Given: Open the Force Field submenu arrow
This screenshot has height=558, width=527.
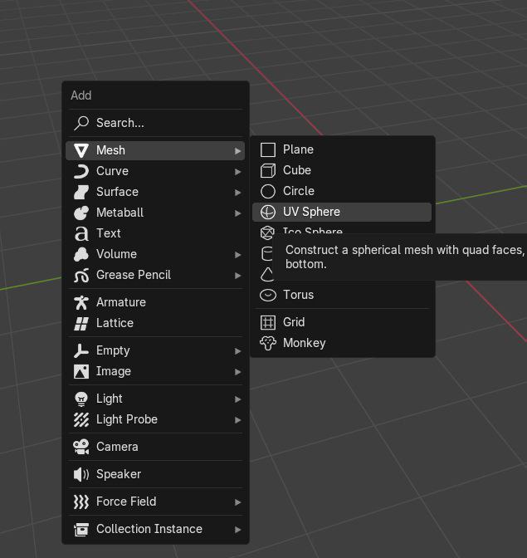Looking at the screenshot, I should click(x=238, y=502).
